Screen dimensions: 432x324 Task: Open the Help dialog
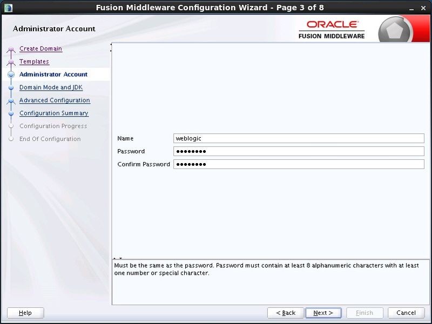pos(25,313)
